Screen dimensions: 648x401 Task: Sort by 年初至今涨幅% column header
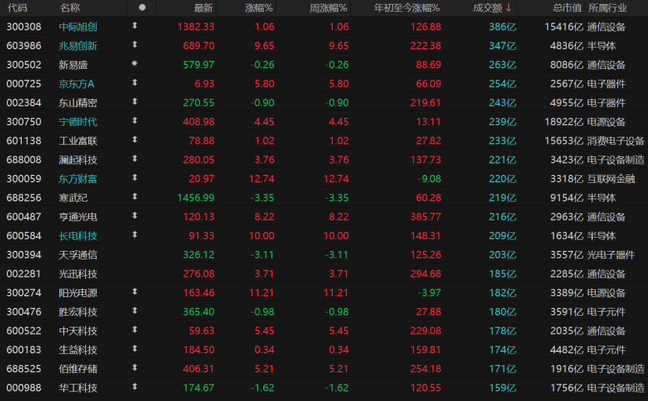[407, 8]
